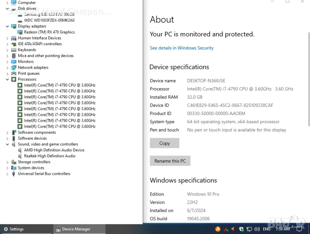The image size is (310, 234).
Task: Collapse the Sound, video and game controllers node
Action: click(x=7, y=144)
